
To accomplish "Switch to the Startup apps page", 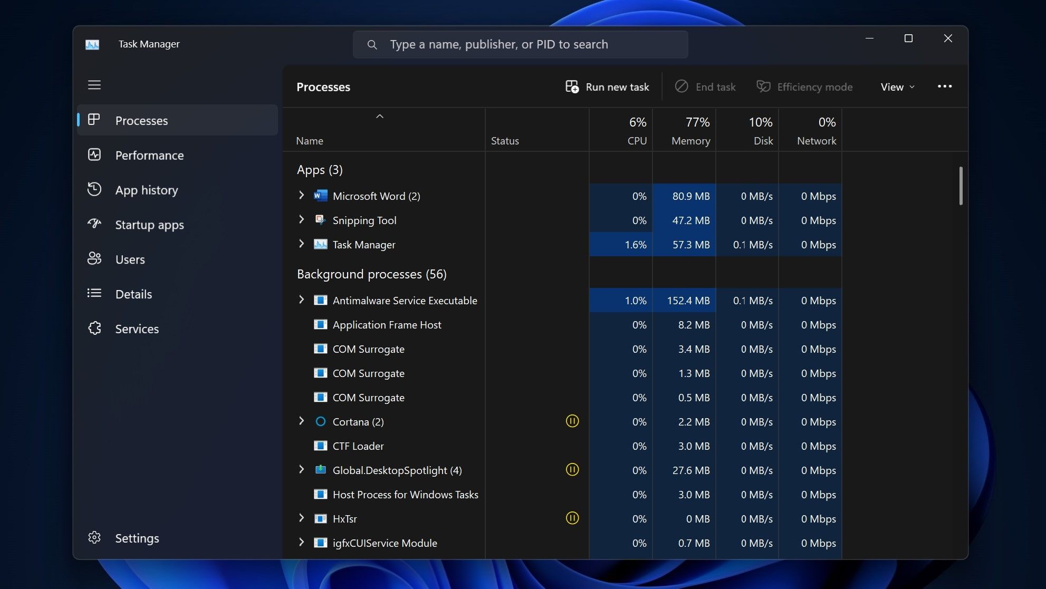I will pyautogui.click(x=177, y=225).
